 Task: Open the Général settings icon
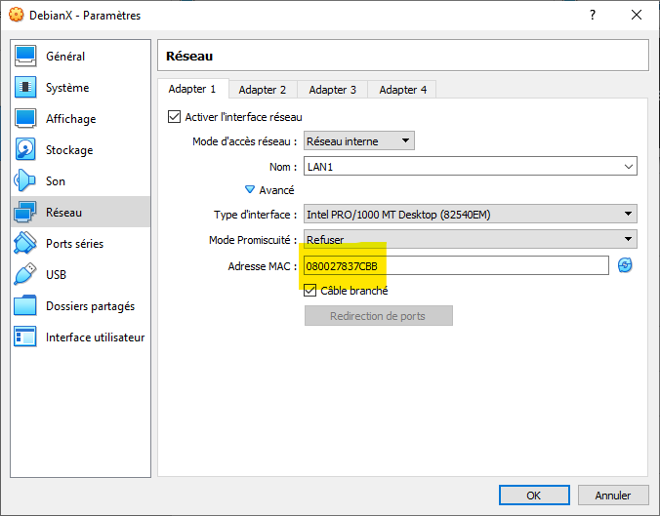[25, 56]
